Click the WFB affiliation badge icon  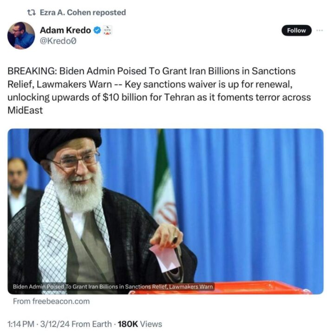[x=107, y=30]
